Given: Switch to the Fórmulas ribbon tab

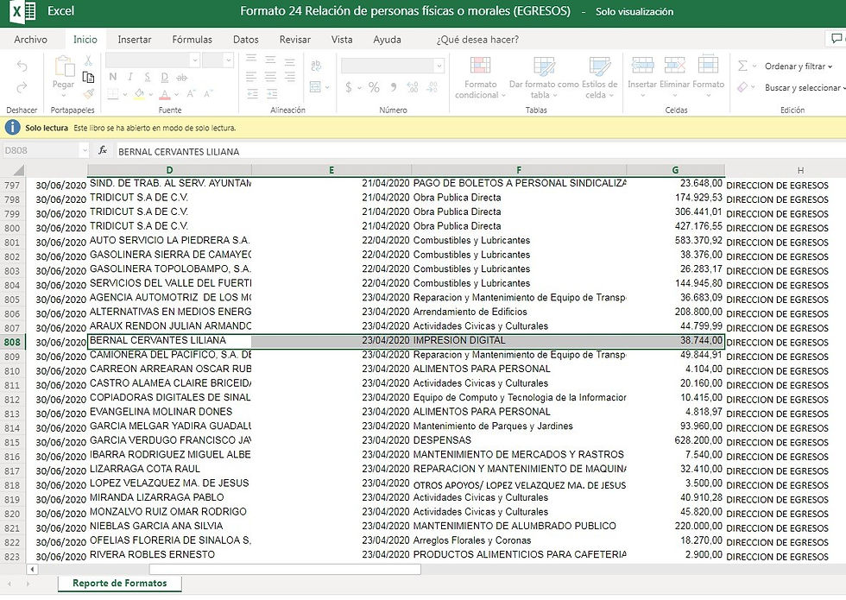Looking at the screenshot, I should coord(192,40).
